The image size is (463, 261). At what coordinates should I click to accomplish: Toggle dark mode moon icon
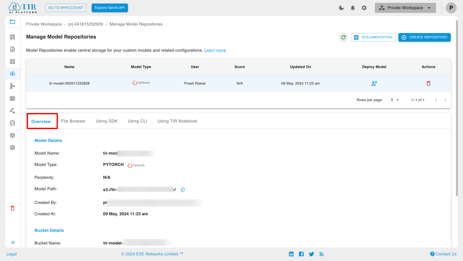point(341,8)
